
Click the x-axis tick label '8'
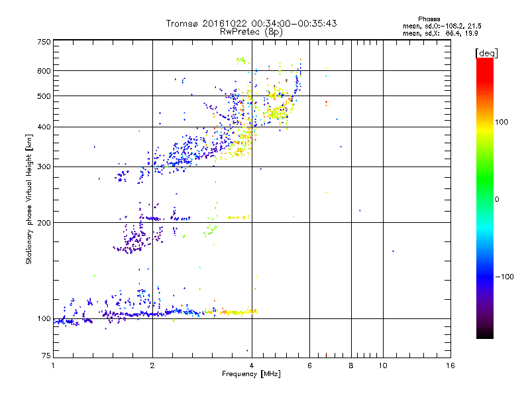coord(351,365)
